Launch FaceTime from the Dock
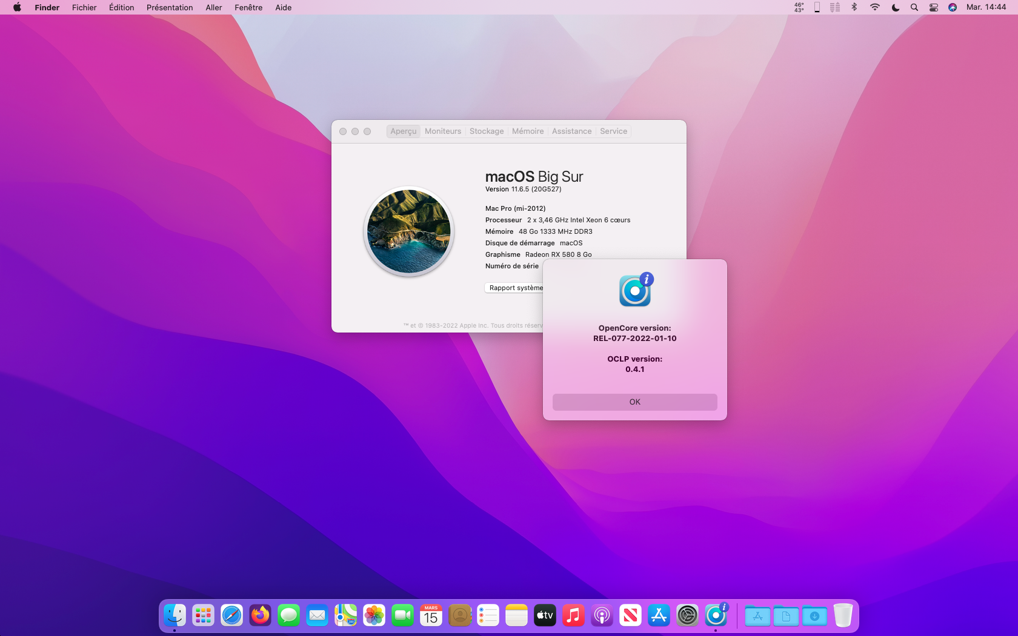Image resolution: width=1018 pixels, height=636 pixels. (x=403, y=615)
